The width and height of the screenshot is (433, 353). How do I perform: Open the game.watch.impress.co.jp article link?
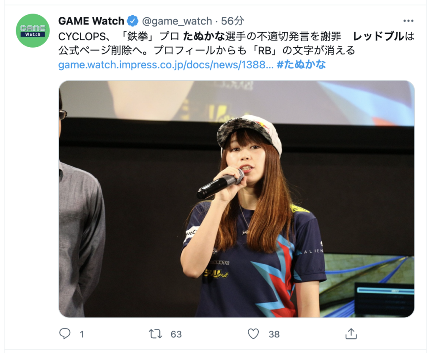coord(166,65)
